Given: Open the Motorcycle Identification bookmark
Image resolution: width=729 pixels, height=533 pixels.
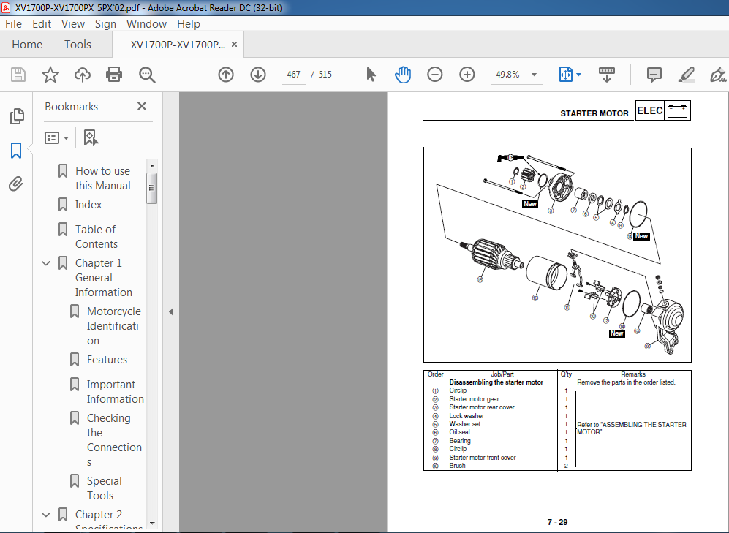Looking at the screenshot, I should point(114,326).
